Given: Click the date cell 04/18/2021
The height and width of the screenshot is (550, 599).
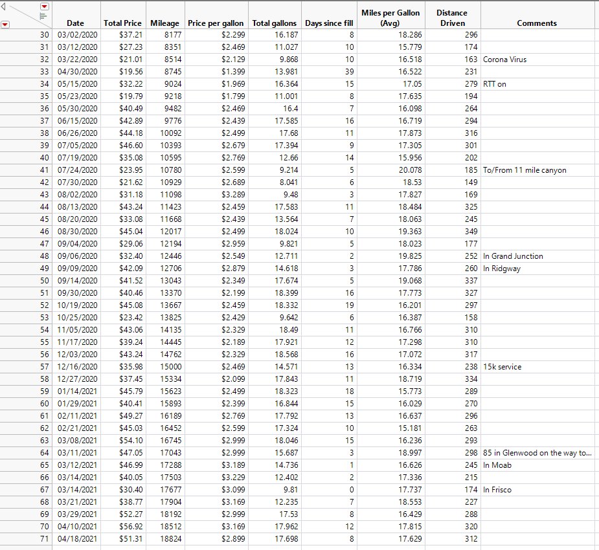Looking at the screenshot, I should point(78,538).
